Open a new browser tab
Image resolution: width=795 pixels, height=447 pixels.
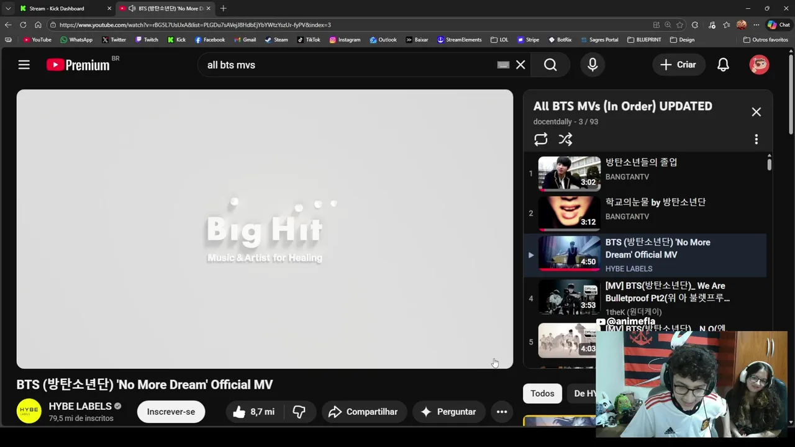(x=223, y=8)
